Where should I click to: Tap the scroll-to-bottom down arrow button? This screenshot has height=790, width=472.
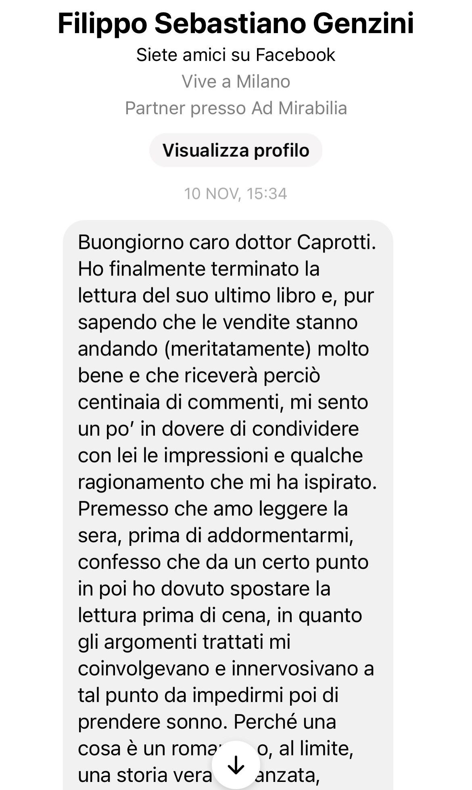point(236,765)
